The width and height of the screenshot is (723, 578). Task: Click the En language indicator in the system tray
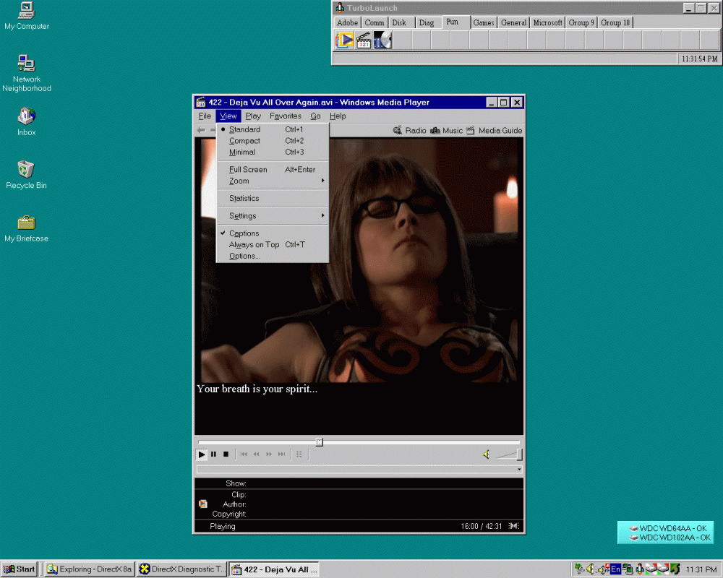click(614, 569)
